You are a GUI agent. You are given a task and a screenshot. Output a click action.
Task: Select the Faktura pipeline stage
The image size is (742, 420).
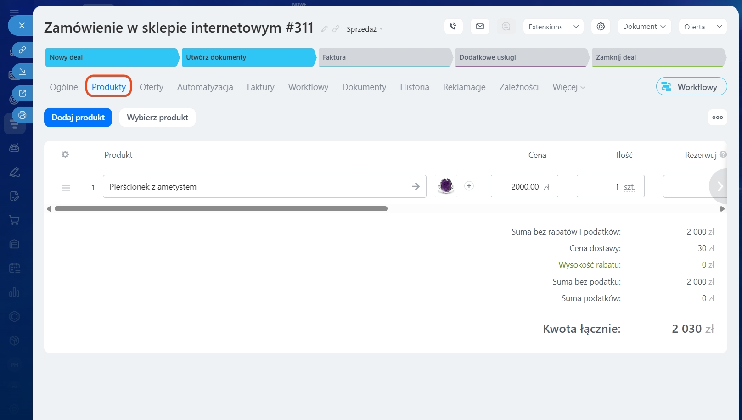coord(384,57)
